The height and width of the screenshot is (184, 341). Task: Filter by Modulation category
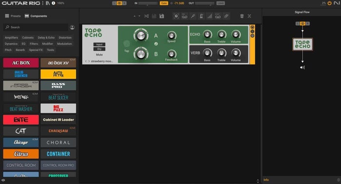[x=64, y=44]
